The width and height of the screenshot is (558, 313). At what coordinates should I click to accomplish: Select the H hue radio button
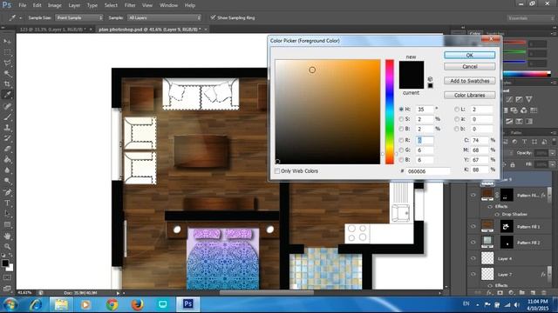401,110
